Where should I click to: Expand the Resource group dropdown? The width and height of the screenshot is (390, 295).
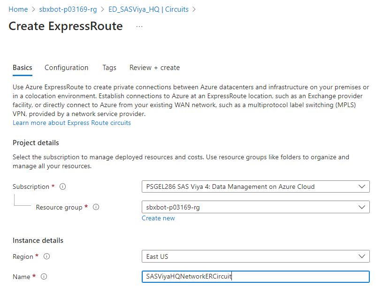(x=255, y=207)
